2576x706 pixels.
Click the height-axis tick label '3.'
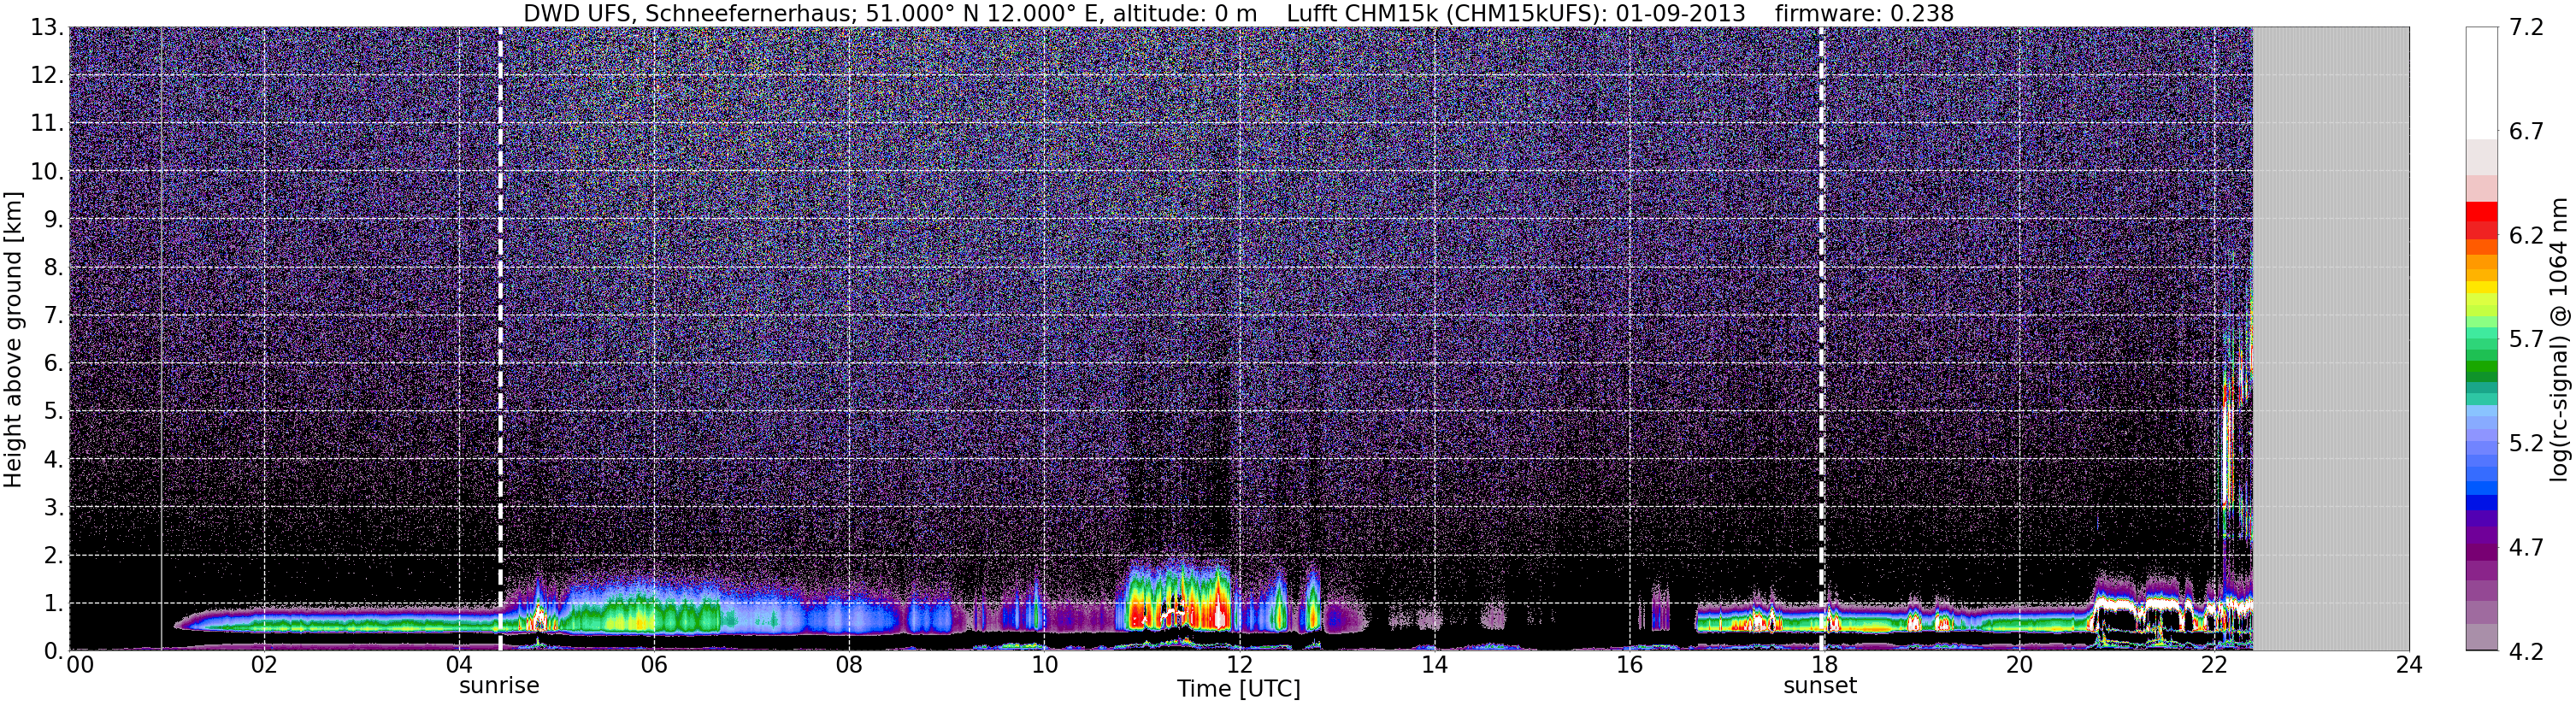pyautogui.click(x=53, y=508)
